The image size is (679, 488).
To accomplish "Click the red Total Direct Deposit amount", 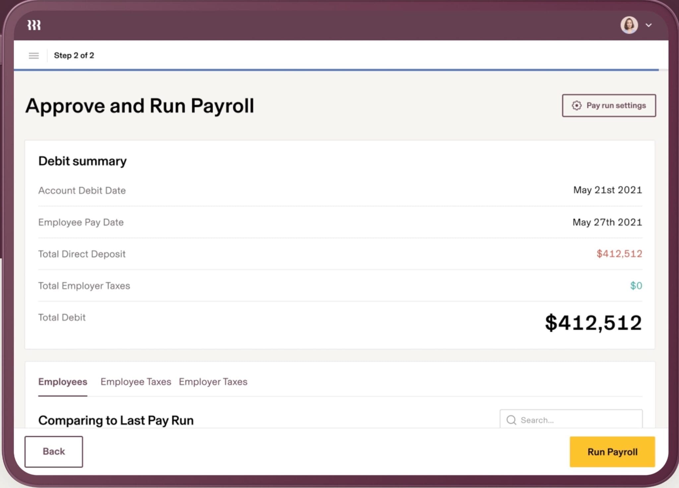I will pos(619,254).
